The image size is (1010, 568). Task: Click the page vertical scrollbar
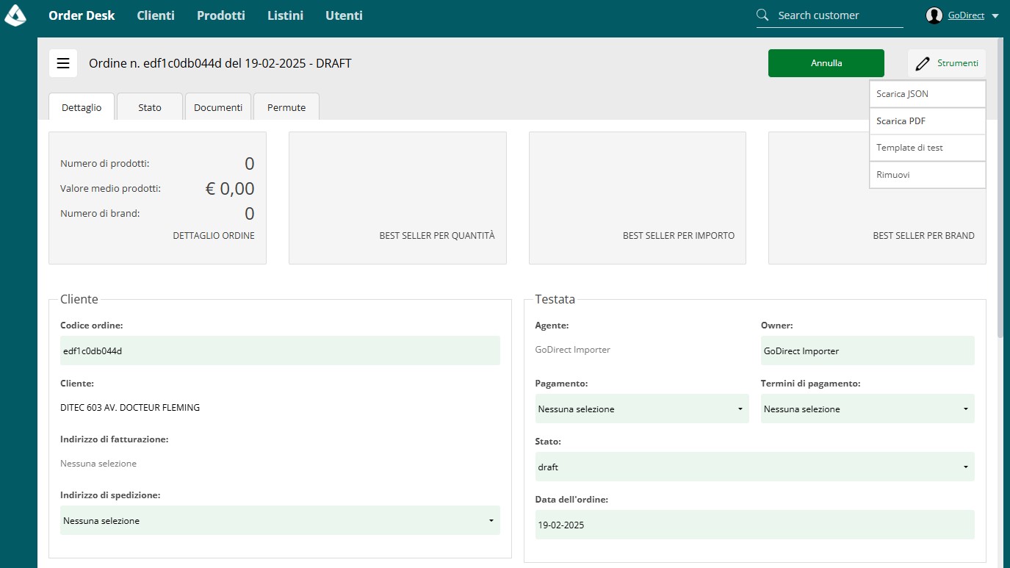[1000, 187]
